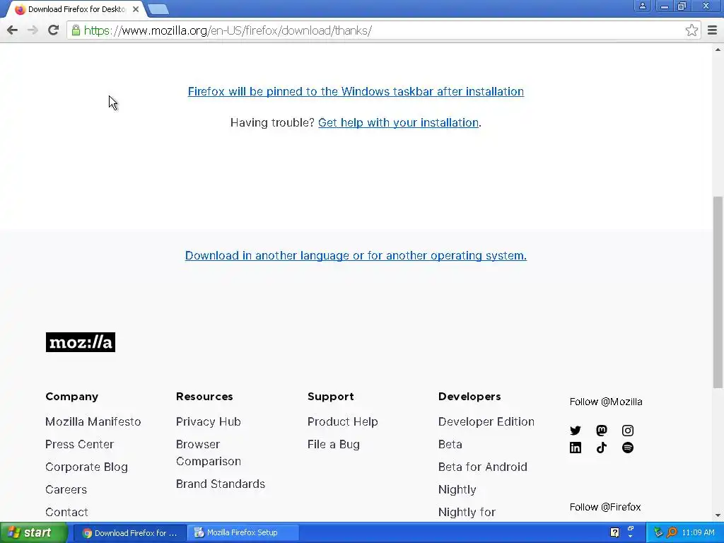
Task: Click the green padlock security icon
Action: [76, 30]
